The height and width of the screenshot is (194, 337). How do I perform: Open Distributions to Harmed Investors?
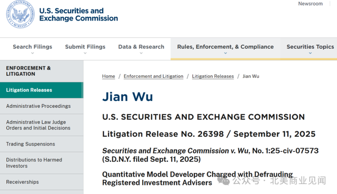(x=42, y=163)
